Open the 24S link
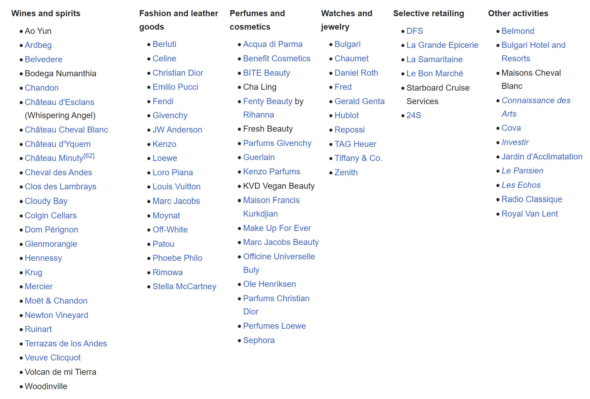 pos(414,115)
